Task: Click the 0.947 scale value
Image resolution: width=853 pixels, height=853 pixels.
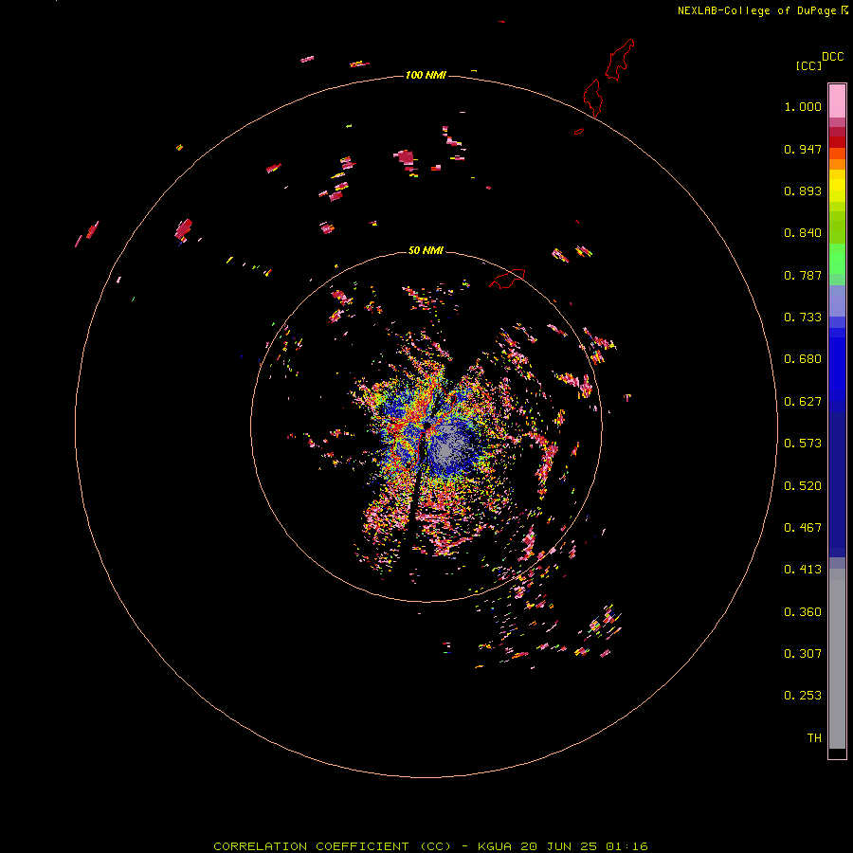Action: (x=803, y=149)
